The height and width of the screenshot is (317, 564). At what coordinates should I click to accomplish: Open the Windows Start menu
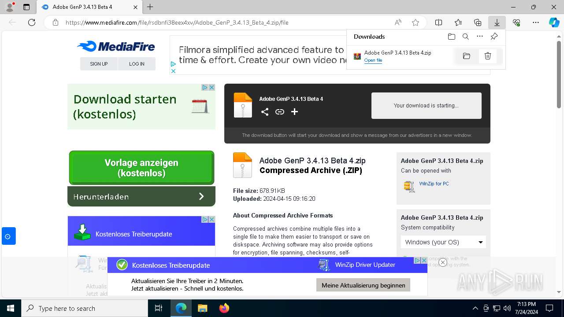pyautogui.click(x=11, y=308)
